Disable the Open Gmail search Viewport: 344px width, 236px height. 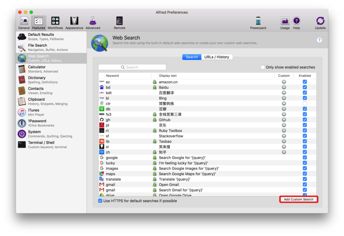coord(305,184)
